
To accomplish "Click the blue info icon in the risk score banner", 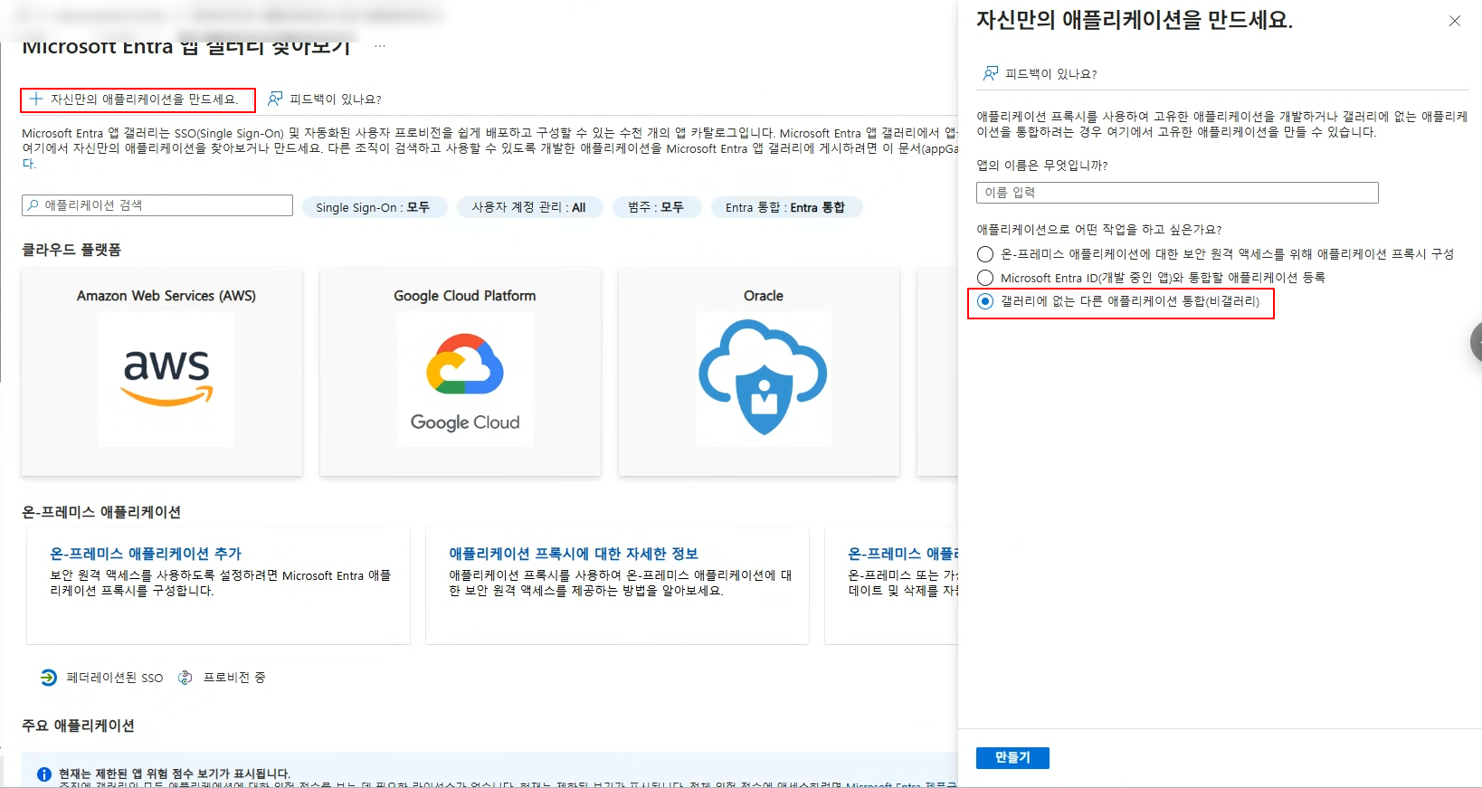I will (43, 774).
